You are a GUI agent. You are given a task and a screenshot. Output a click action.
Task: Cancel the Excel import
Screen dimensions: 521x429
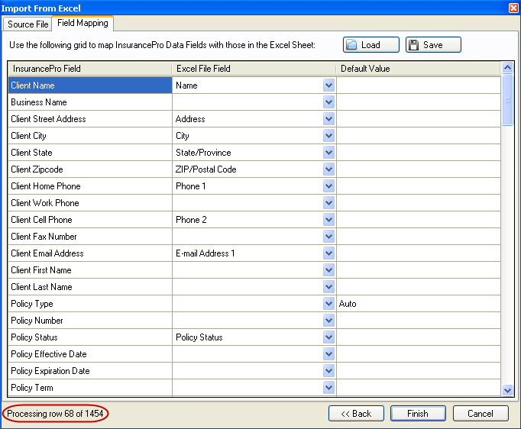481,414
